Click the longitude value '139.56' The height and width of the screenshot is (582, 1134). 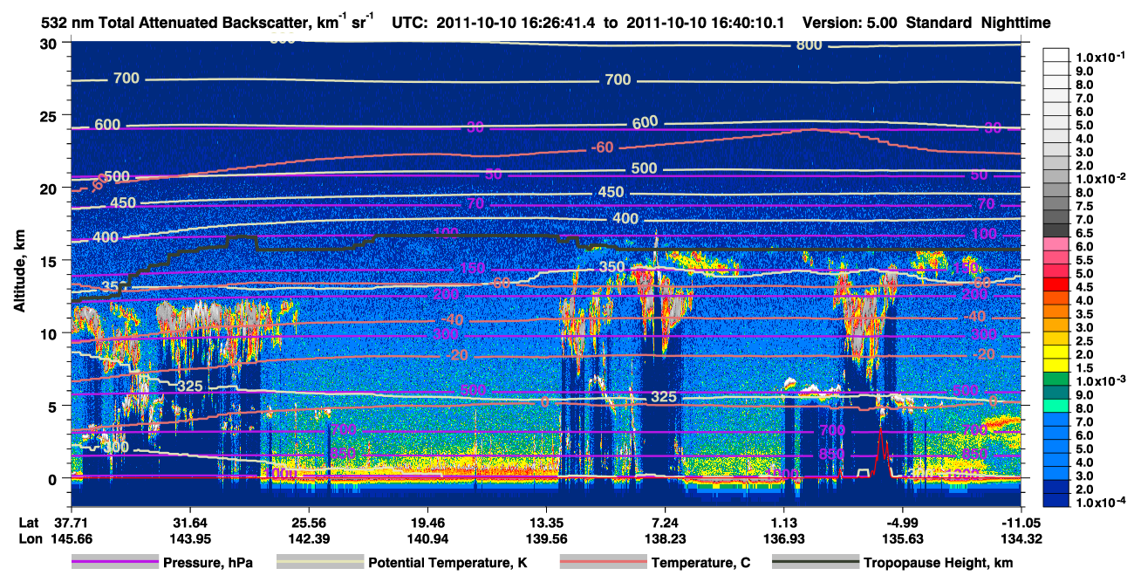tap(546, 537)
